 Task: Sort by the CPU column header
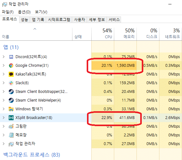(103, 34)
